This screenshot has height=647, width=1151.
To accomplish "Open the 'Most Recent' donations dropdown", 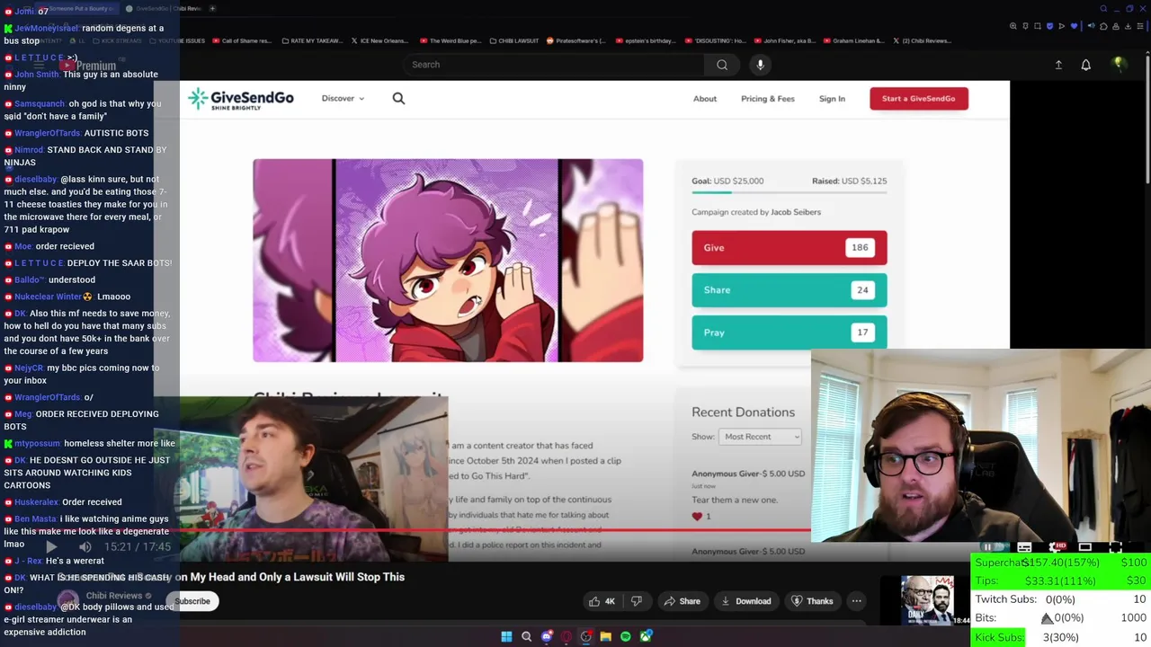I will [760, 437].
